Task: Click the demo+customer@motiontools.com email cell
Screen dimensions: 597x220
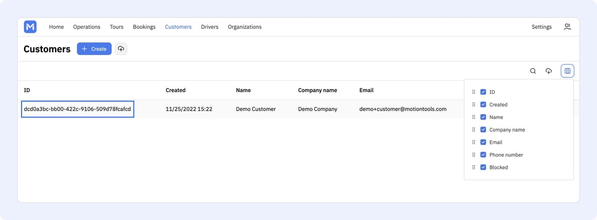Action: (403, 109)
